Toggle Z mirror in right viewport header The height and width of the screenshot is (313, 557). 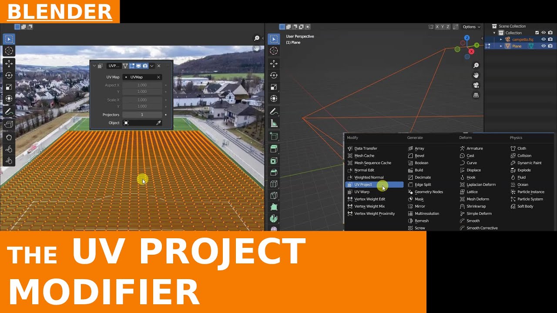pos(448,27)
